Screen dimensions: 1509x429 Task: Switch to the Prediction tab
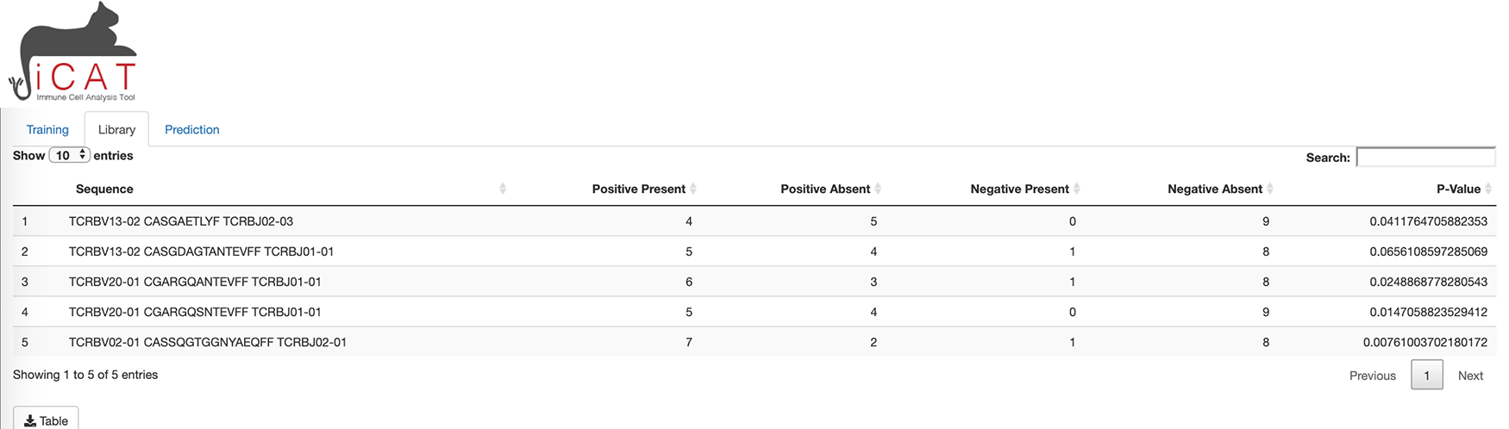tap(191, 129)
